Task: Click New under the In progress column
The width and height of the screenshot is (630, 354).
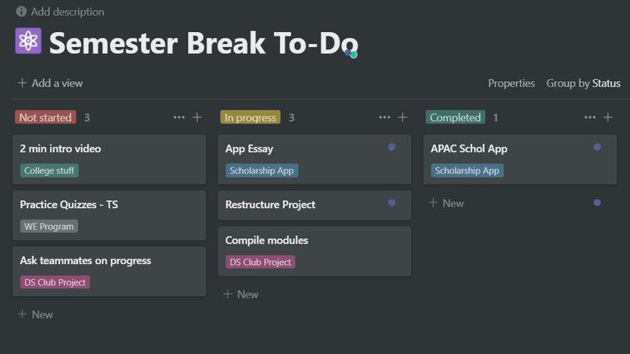Action: coord(241,294)
